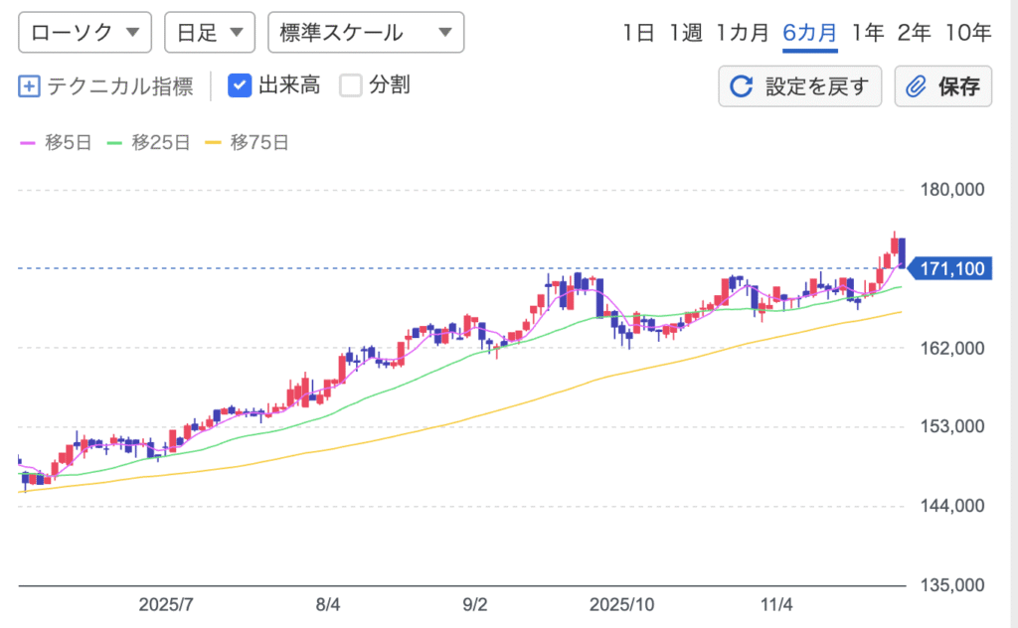This screenshot has width=1018, height=628.
Task: Click the paperclip icon on 保存
Action: (x=917, y=86)
